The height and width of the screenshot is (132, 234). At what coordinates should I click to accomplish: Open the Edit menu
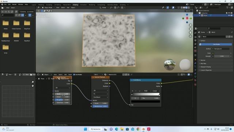(x=9, y=4)
